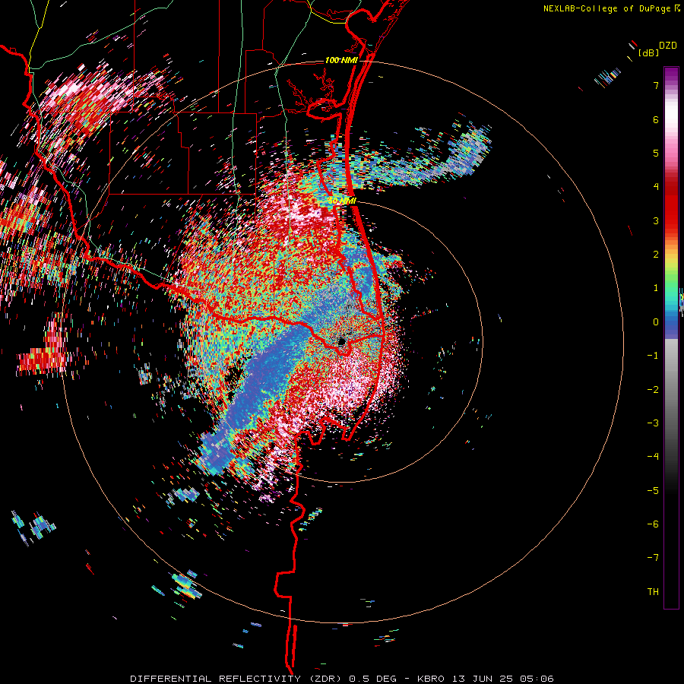Image resolution: width=684 pixels, height=684 pixels.
Task: Click the ZDR color scale bar
Action: coord(671,338)
